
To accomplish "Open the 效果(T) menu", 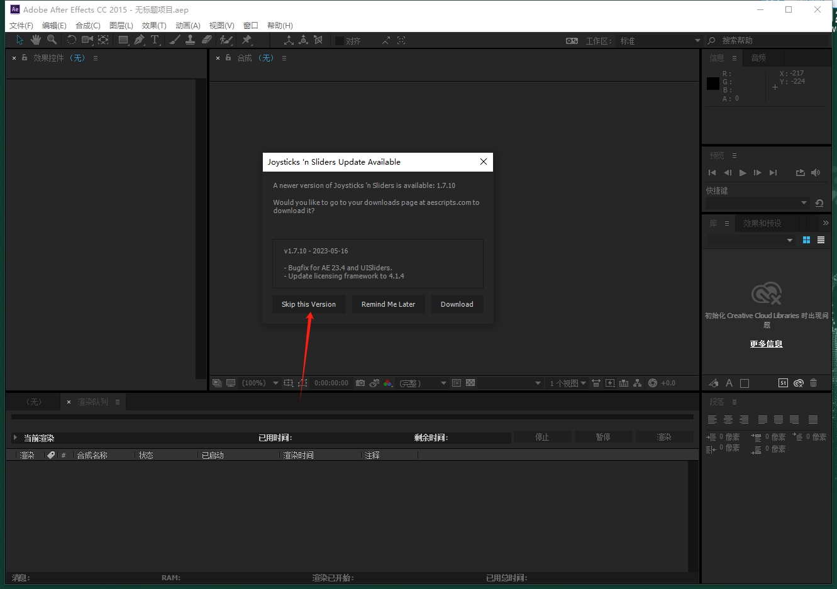I will tap(154, 25).
